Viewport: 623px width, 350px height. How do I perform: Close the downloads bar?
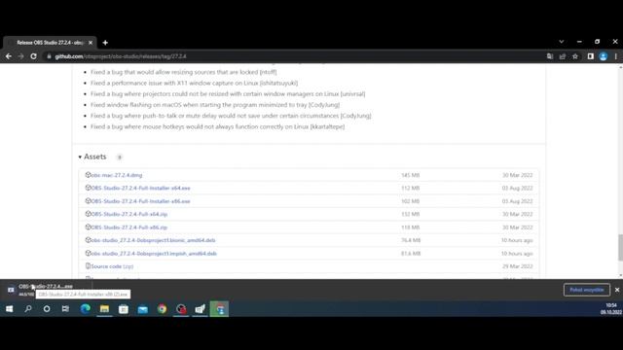click(617, 290)
